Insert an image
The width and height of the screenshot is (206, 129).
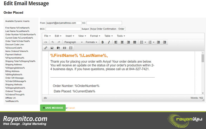click(52, 48)
